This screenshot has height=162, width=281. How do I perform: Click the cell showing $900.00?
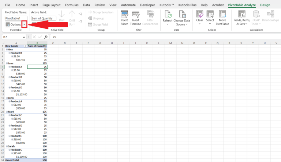(x=16, y=143)
